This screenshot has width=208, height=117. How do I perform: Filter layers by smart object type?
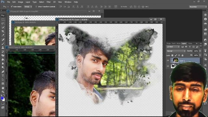tap(197, 47)
